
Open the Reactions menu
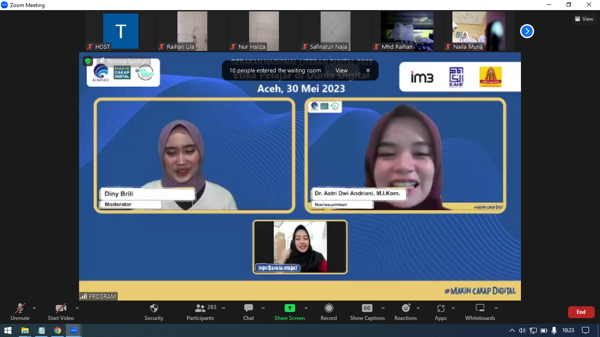[x=405, y=312]
